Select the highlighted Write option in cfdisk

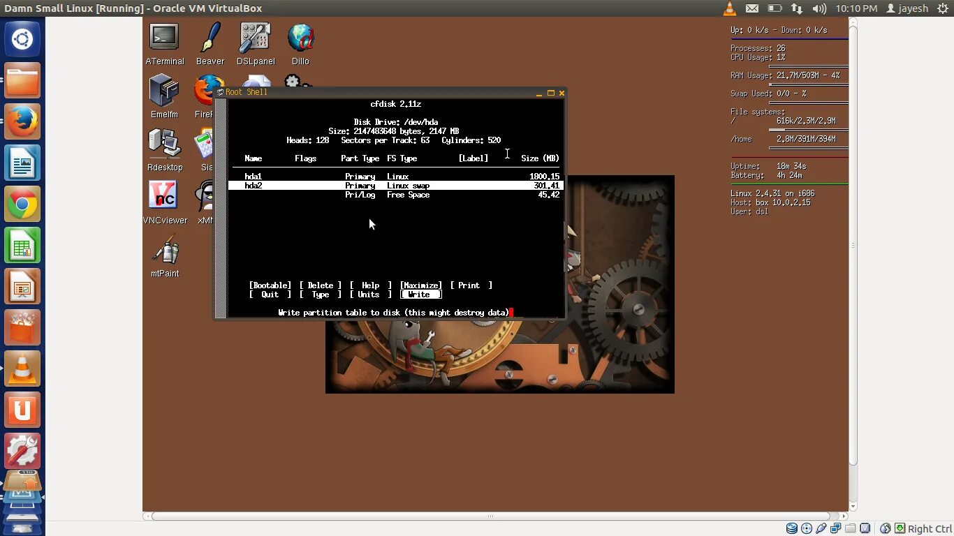pos(421,295)
